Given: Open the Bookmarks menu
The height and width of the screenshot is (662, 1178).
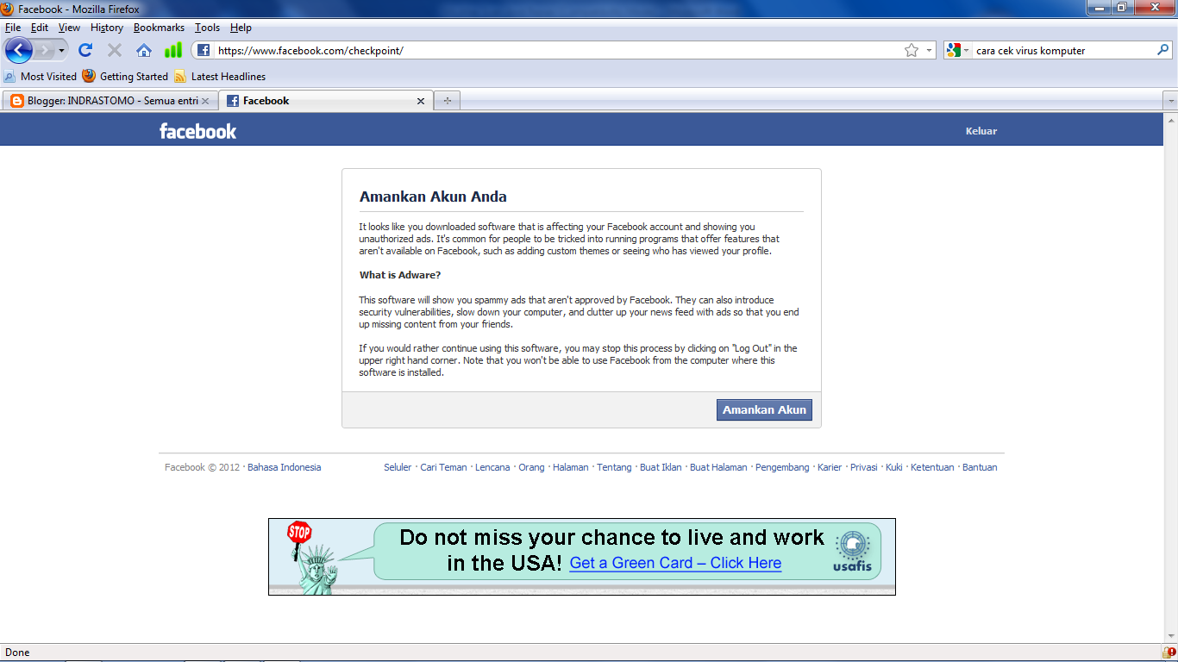Looking at the screenshot, I should coord(159,28).
